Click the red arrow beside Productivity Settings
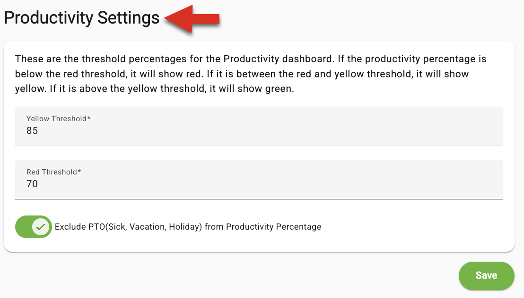This screenshot has height=298, width=524. coord(192,19)
